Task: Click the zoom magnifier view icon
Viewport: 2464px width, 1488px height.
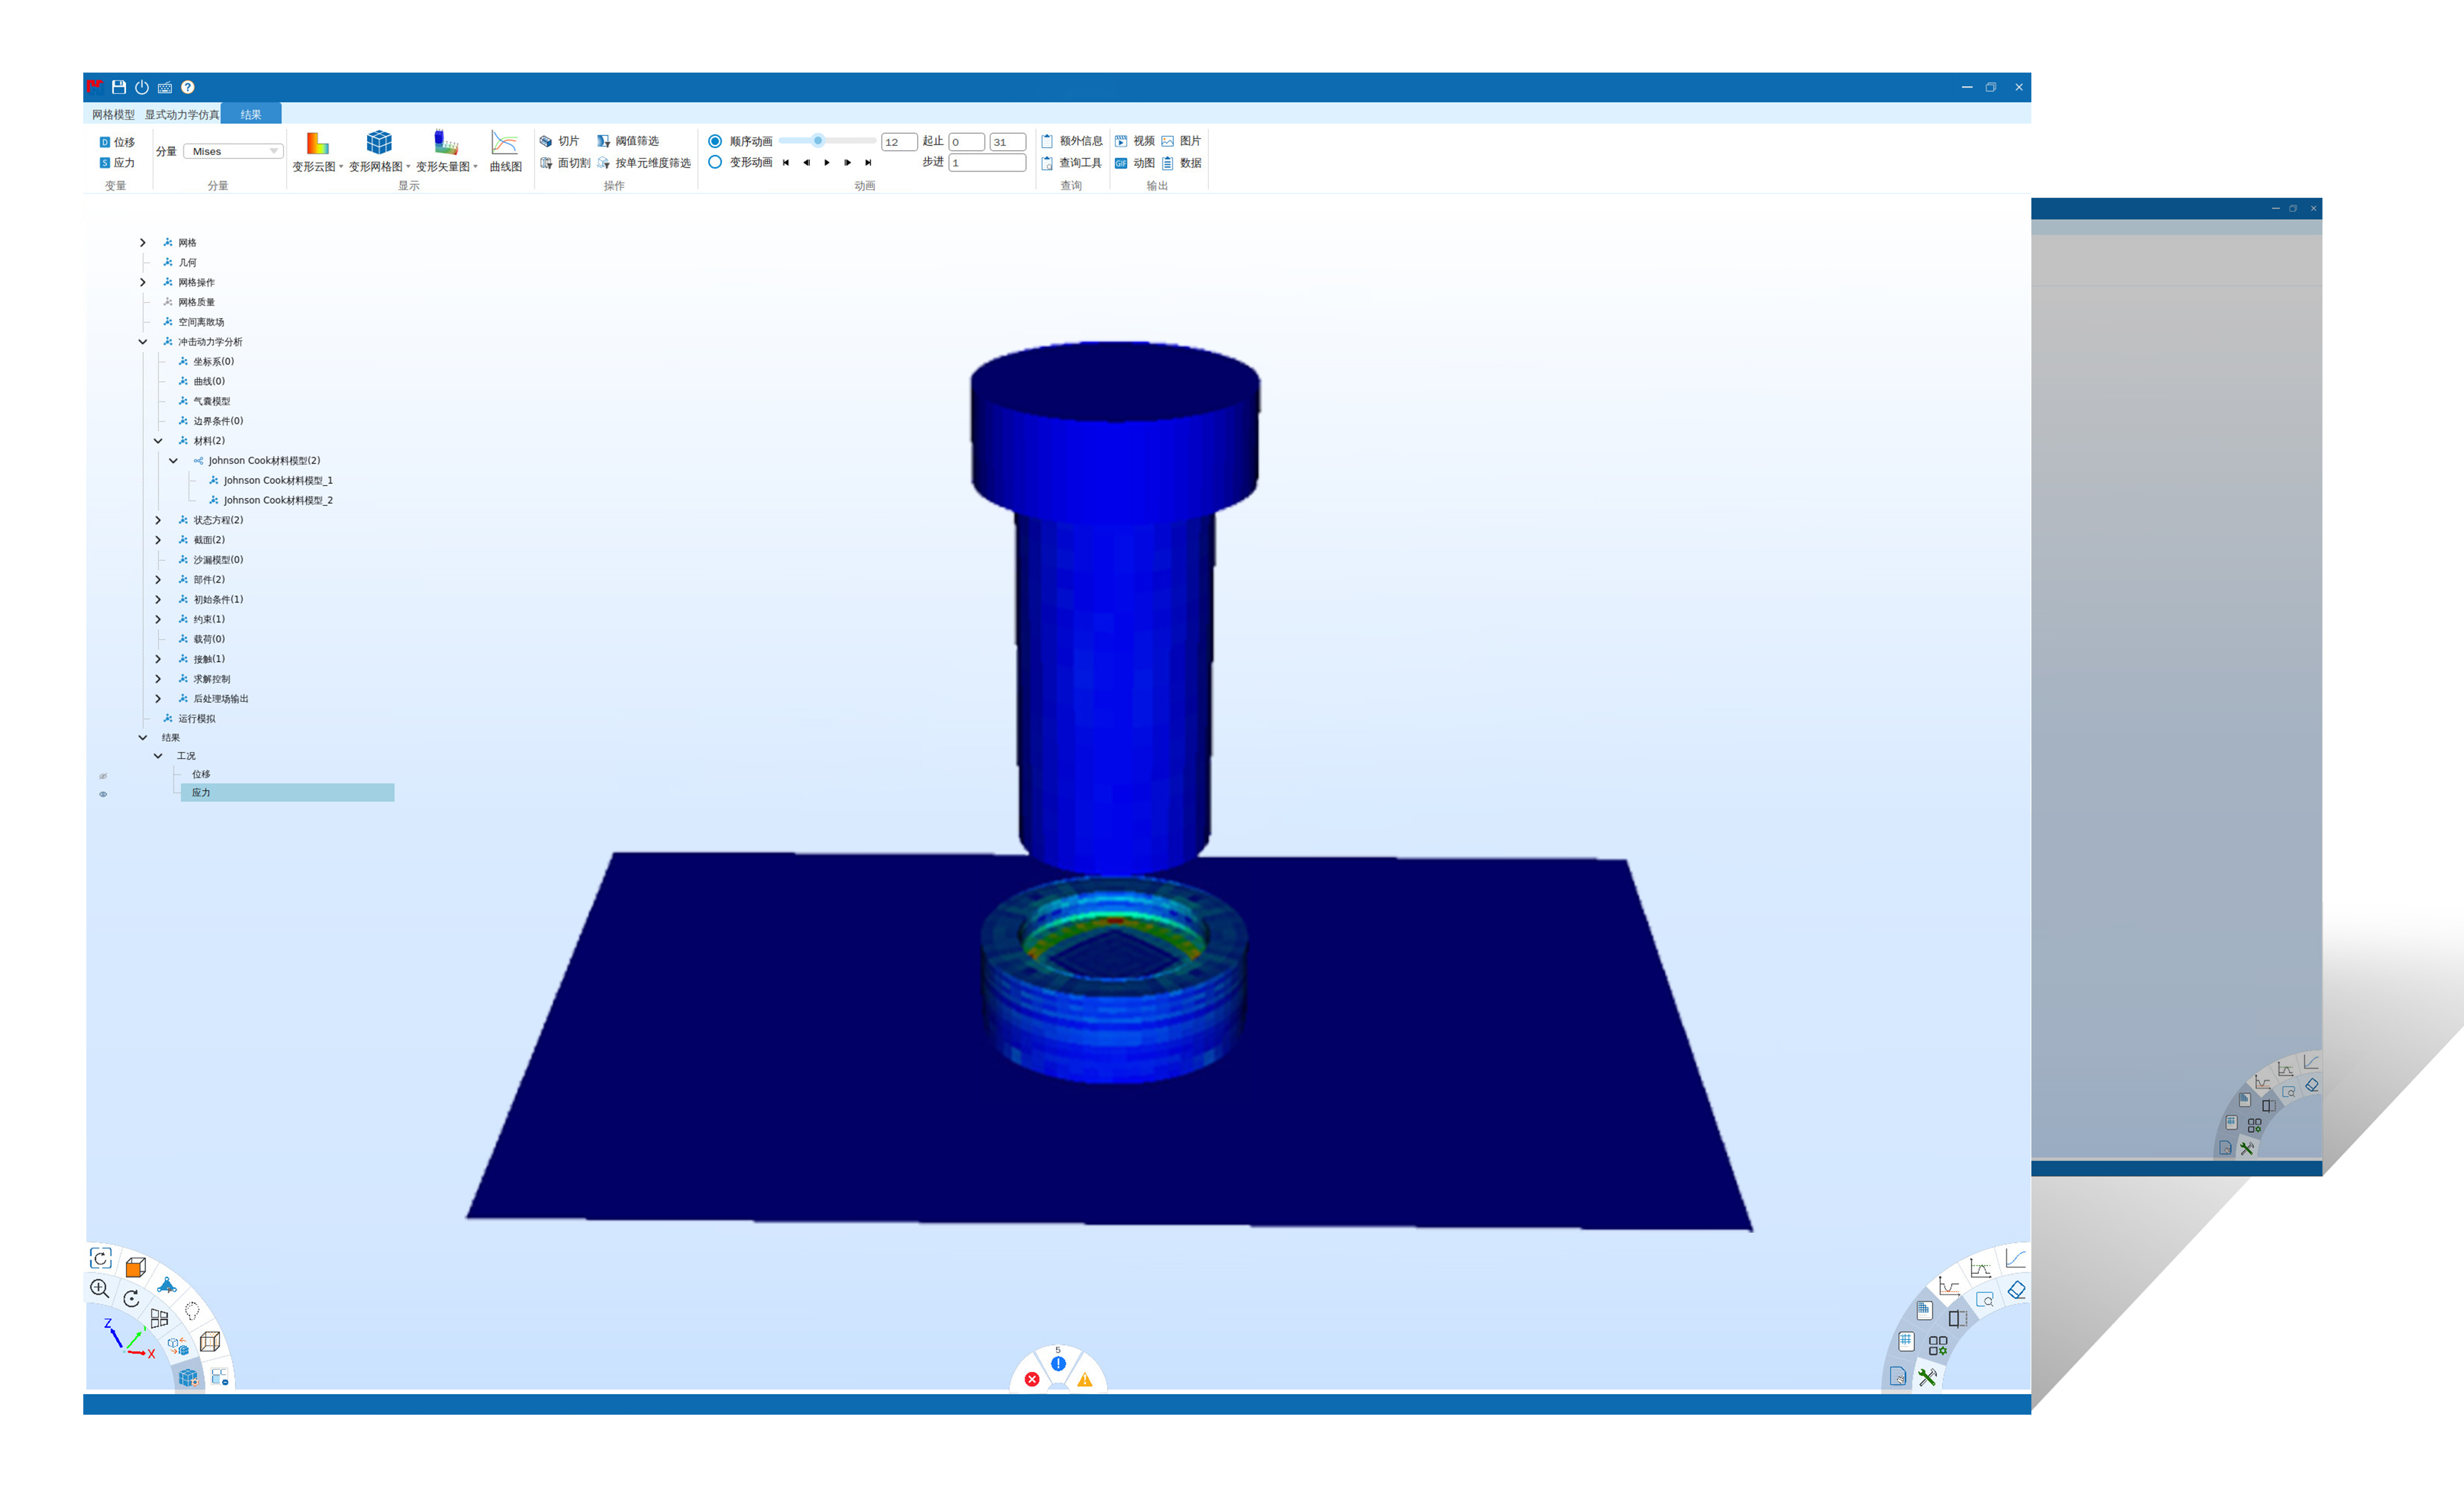Action: [99, 1288]
